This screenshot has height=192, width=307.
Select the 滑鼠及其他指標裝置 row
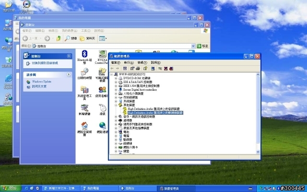point(136,128)
